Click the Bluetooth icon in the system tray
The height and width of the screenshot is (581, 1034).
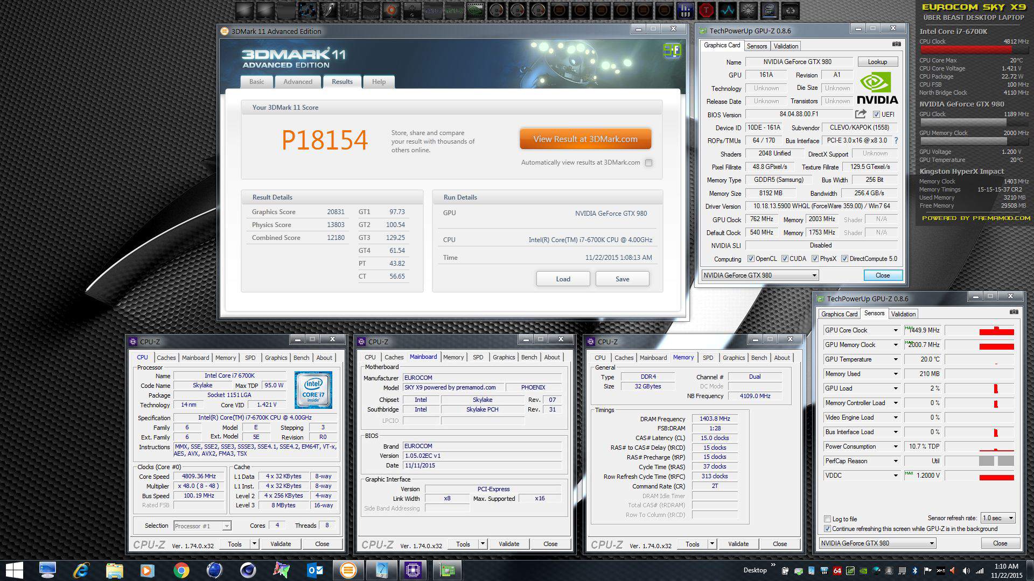pyautogui.click(x=915, y=571)
